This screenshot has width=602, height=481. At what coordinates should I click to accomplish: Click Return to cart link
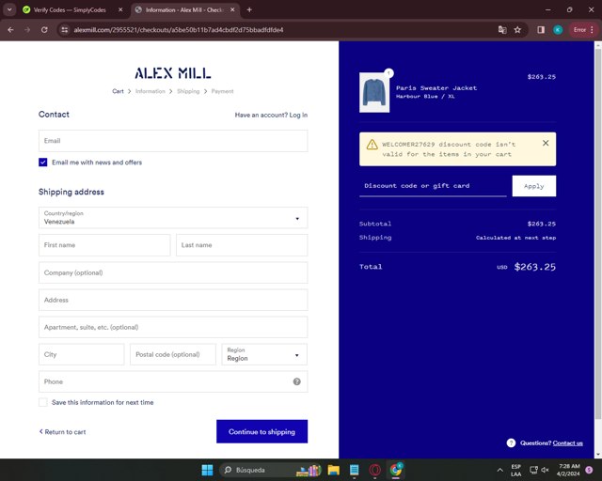(x=63, y=432)
